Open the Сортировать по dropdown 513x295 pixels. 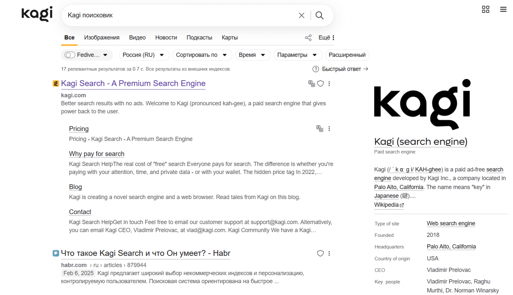pos(202,55)
